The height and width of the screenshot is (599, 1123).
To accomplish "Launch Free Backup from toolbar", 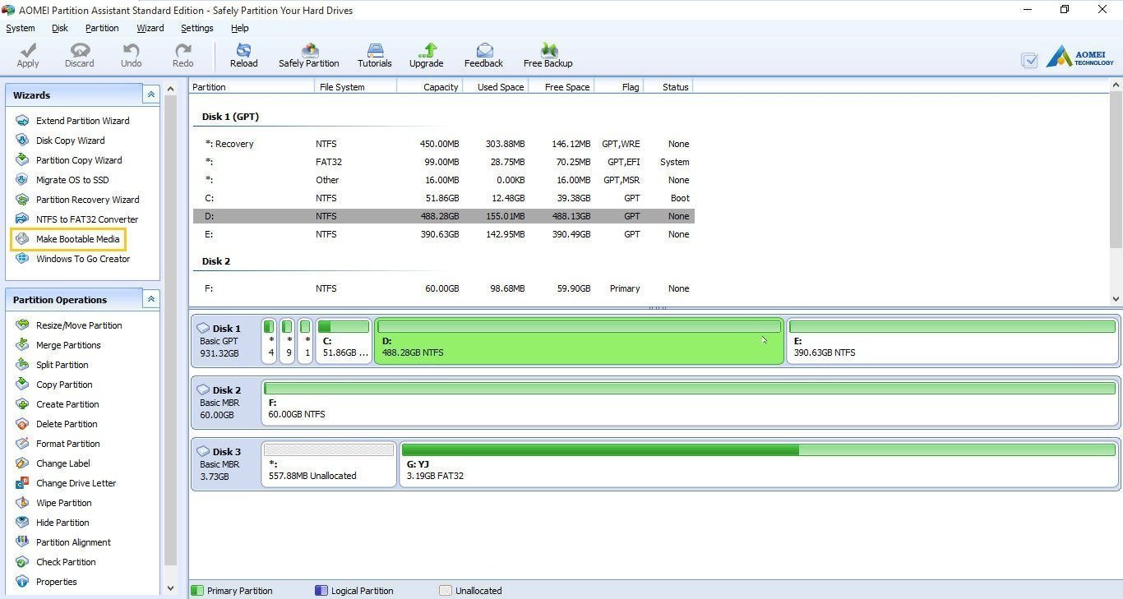I will pos(548,55).
